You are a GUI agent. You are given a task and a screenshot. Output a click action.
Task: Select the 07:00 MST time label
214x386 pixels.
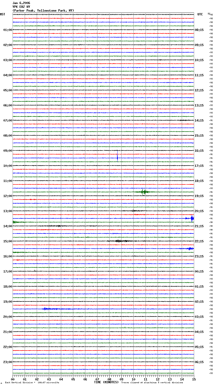click(8, 121)
